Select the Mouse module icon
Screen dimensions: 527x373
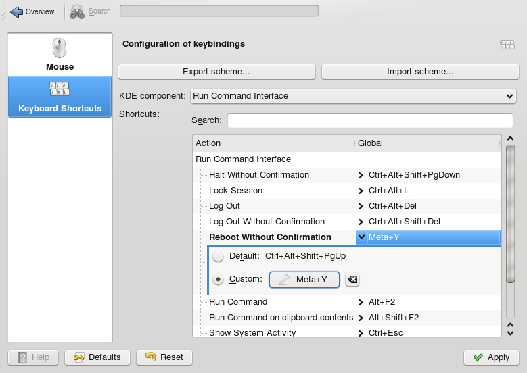(60, 48)
